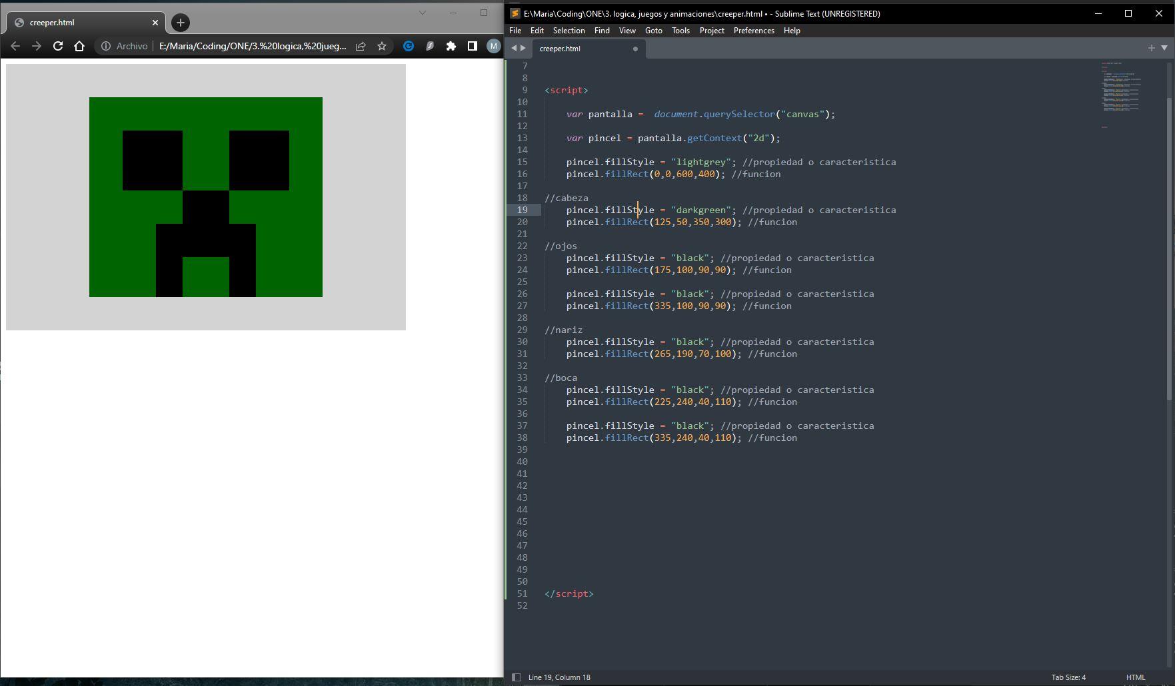Open the View menu in Sublime Text
The width and height of the screenshot is (1175, 686).
pyautogui.click(x=627, y=31)
